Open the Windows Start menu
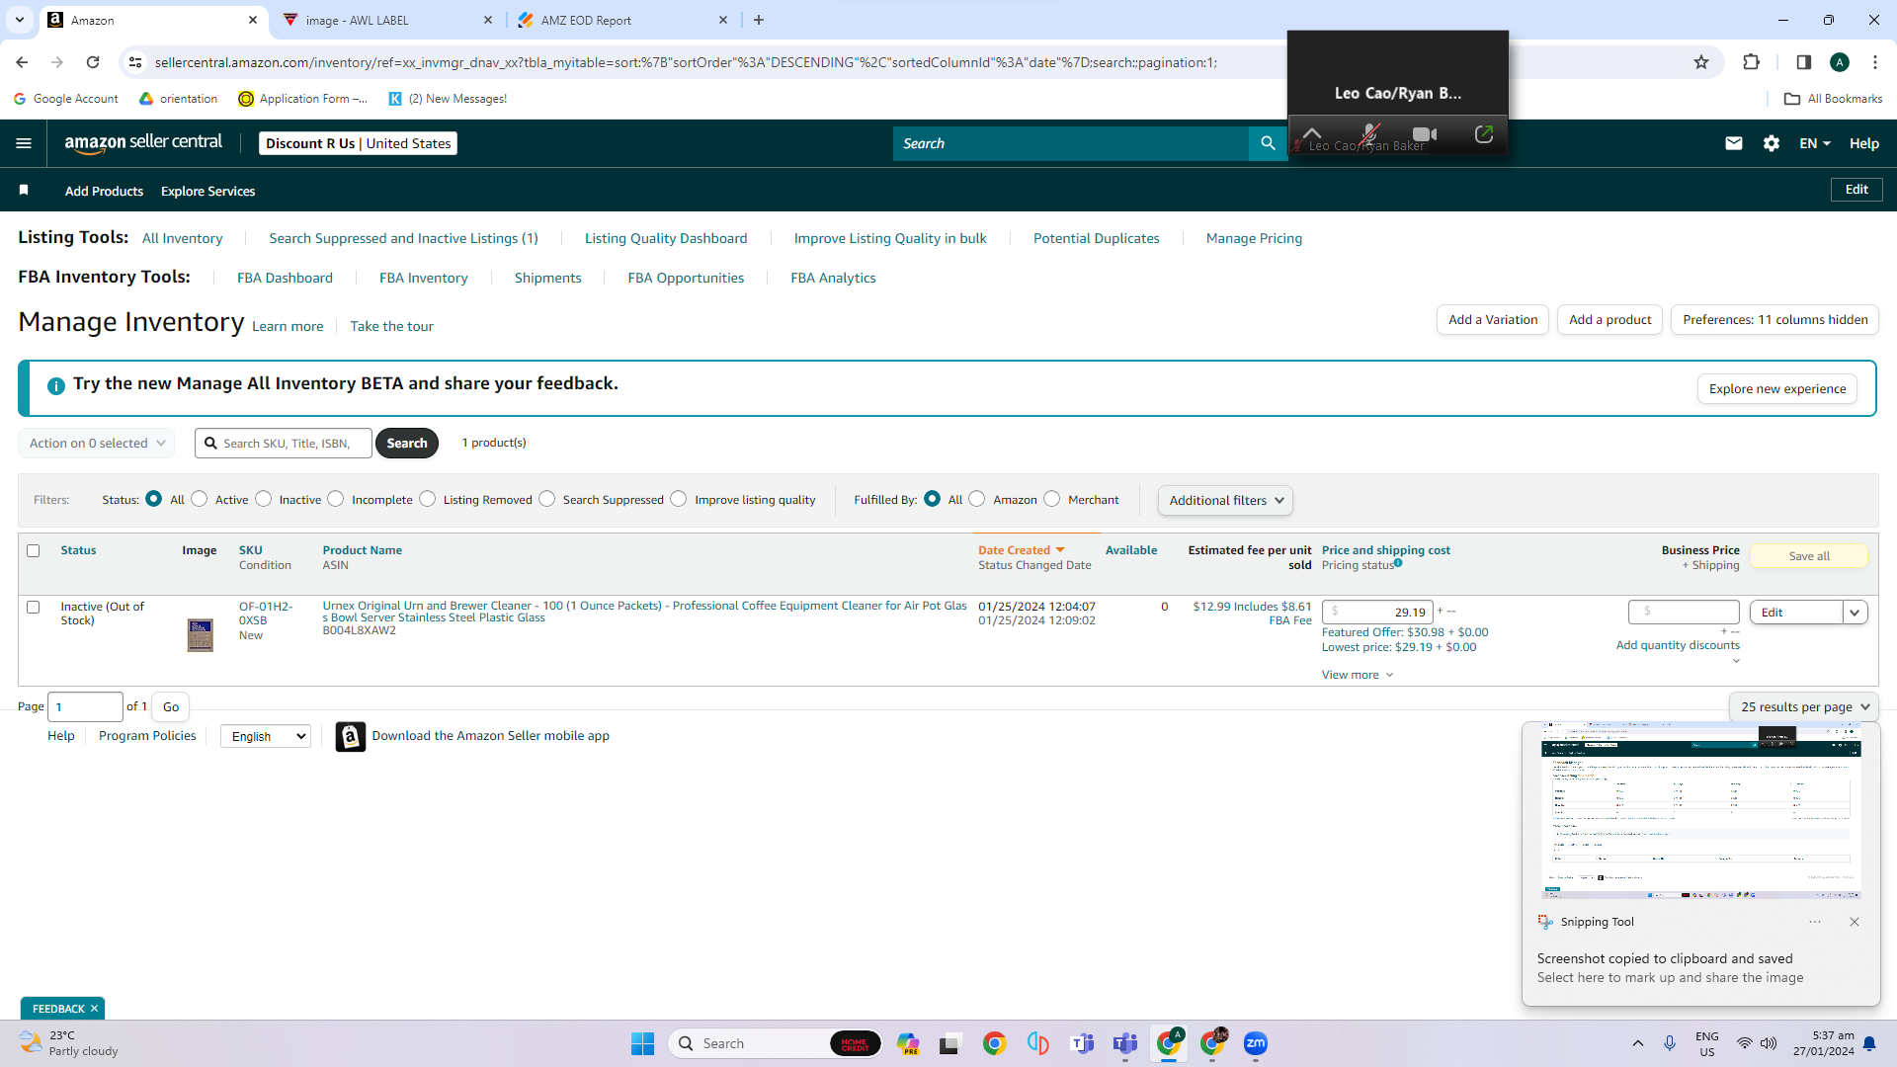The width and height of the screenshot is (1897, 1067). (642, 1043)
